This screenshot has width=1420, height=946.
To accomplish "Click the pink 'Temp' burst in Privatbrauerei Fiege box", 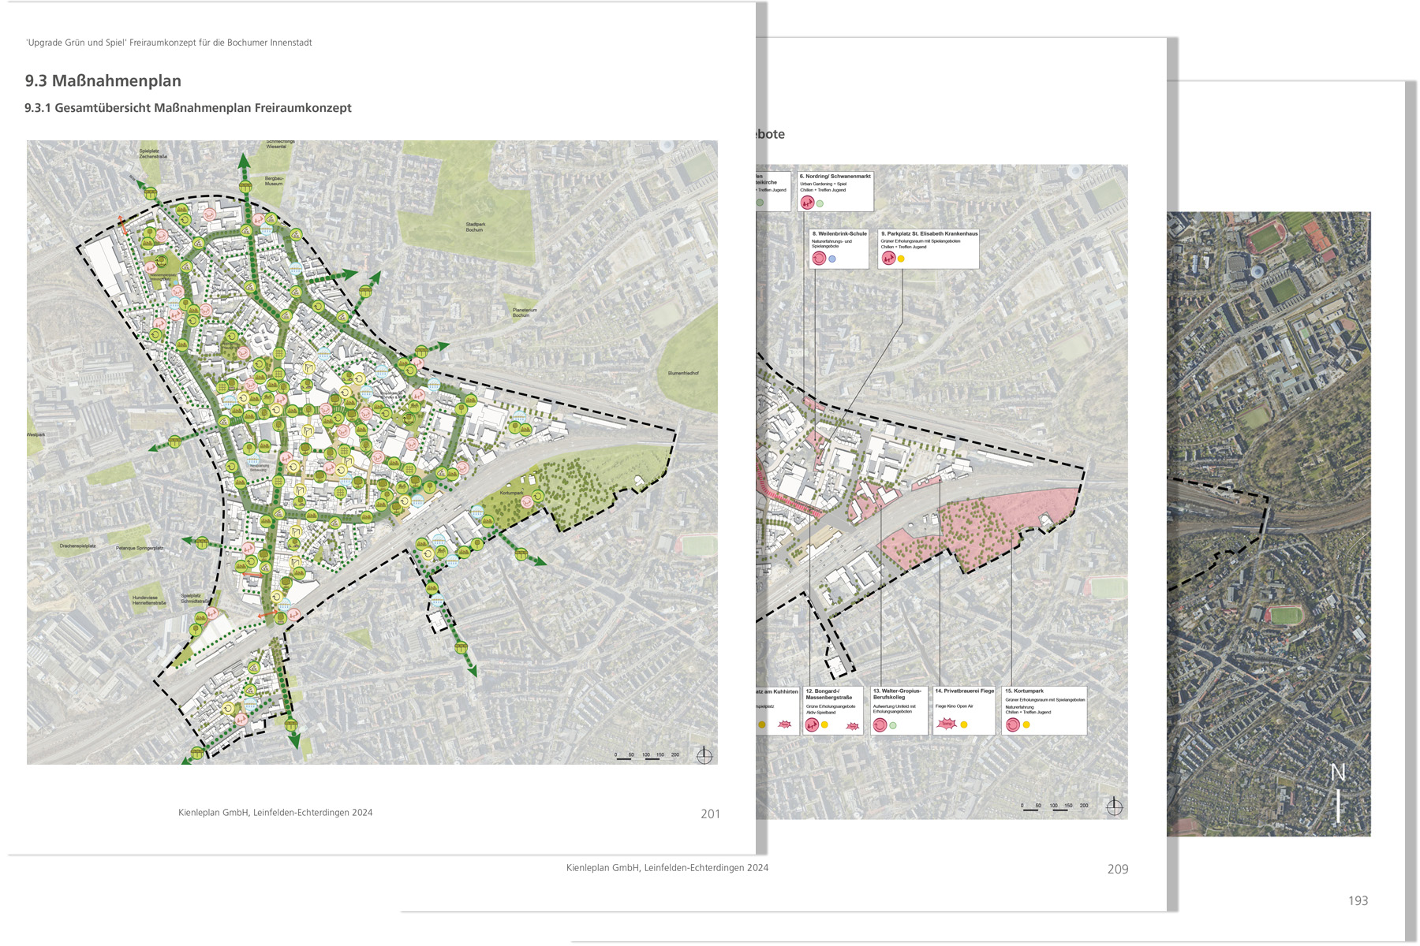I will click(x=946, y=724).
